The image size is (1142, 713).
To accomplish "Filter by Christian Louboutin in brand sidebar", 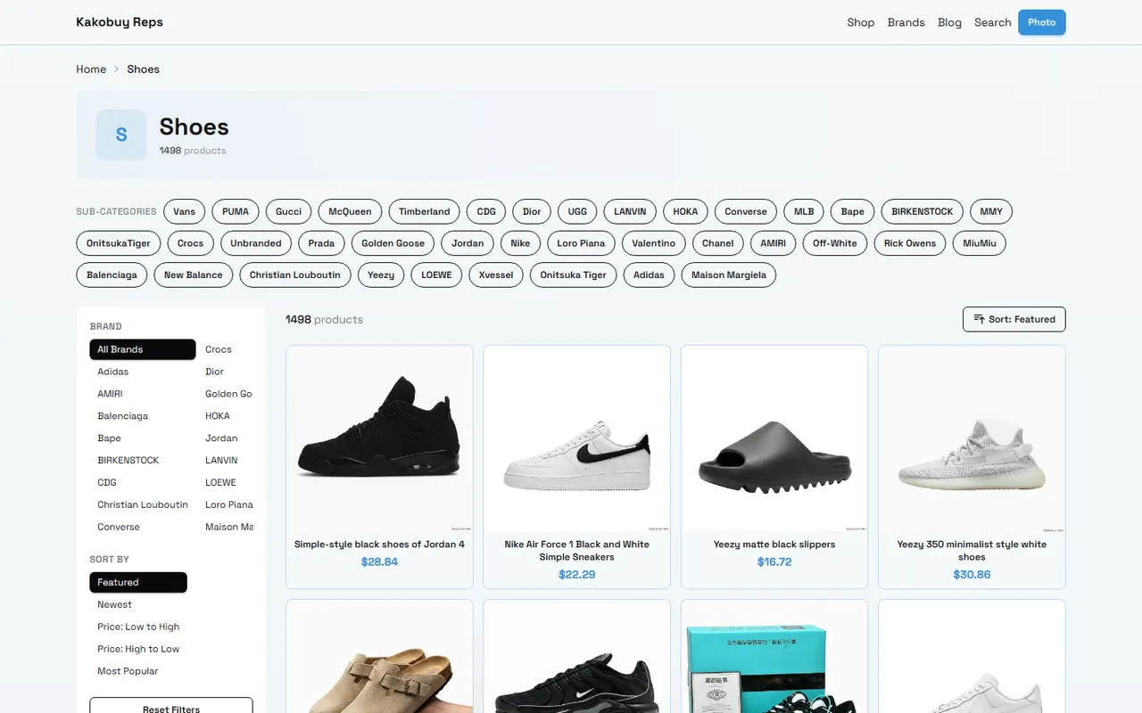I will 143,504.
